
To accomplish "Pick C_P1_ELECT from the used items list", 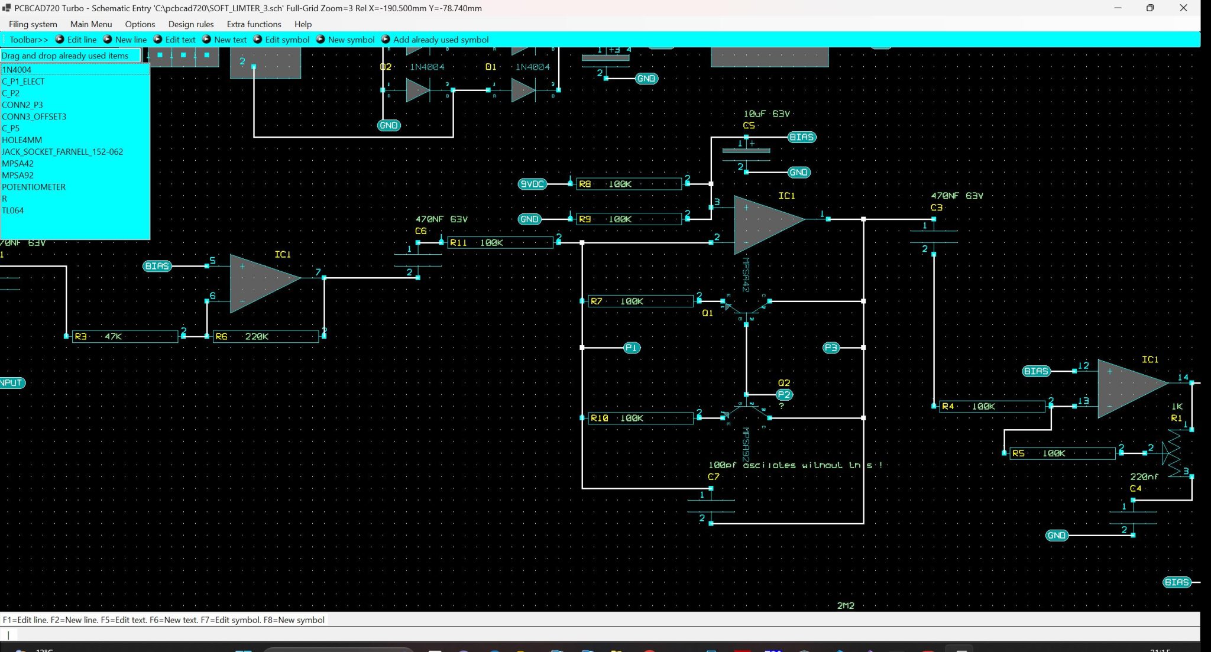I will click(75, 82).
